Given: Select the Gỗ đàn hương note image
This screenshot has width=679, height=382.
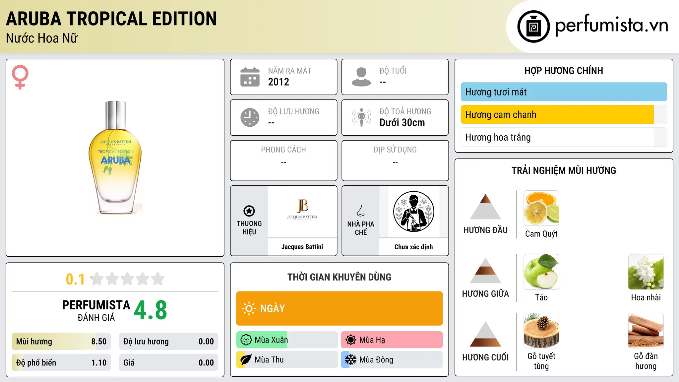Looking at the screenshot, I should 646,331.
